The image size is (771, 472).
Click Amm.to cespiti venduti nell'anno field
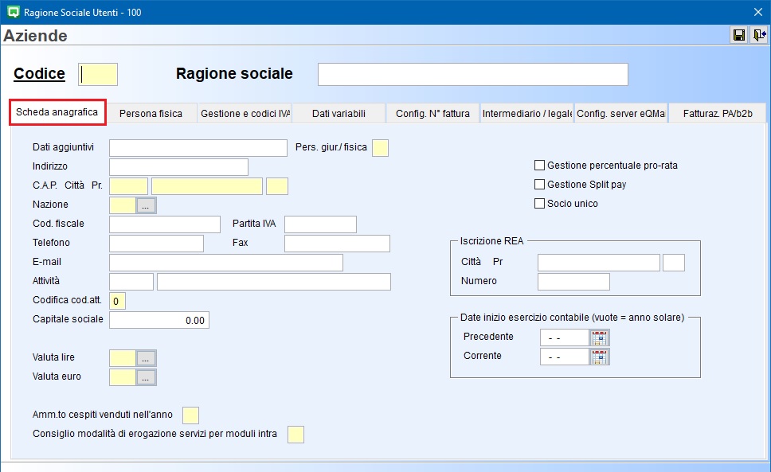click(191, 415)
